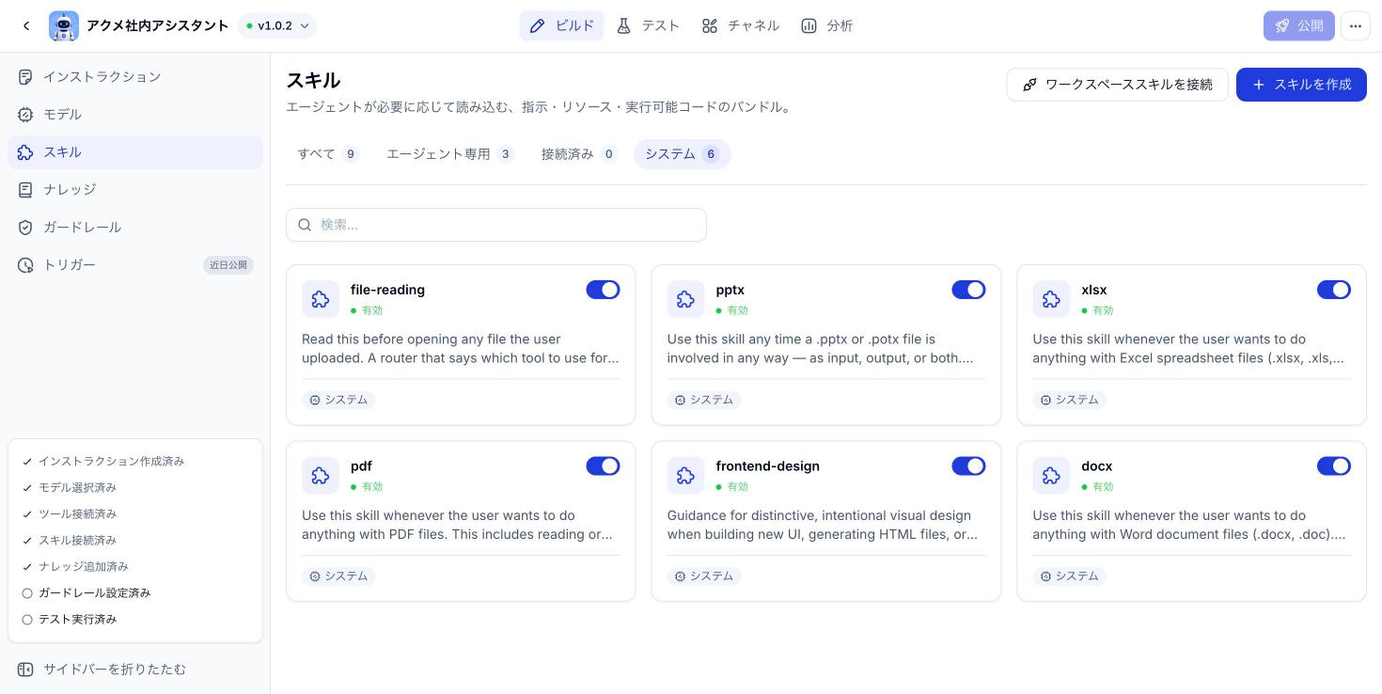Open モデル in the sidebar

coord(135,115)
